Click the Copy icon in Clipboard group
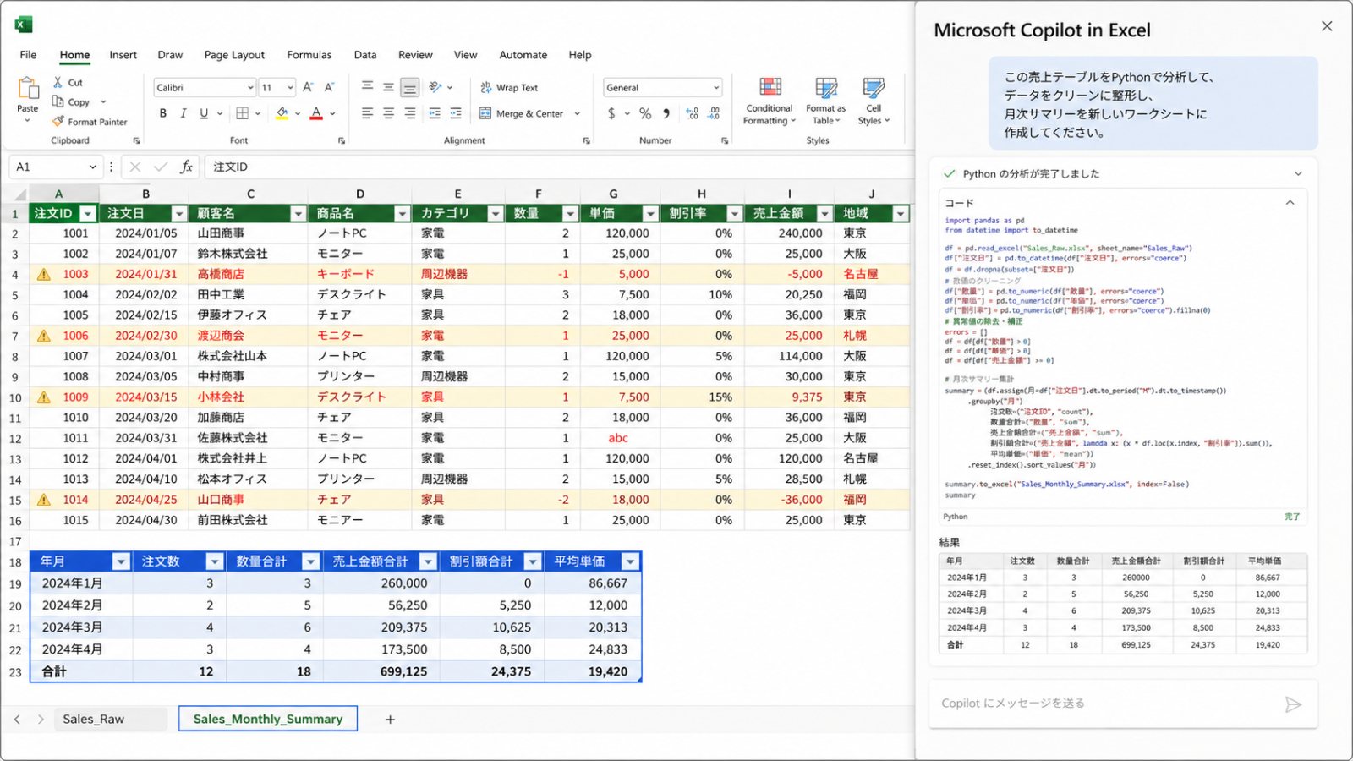Viewport: 1353px width, 761px height. (58, 101)
